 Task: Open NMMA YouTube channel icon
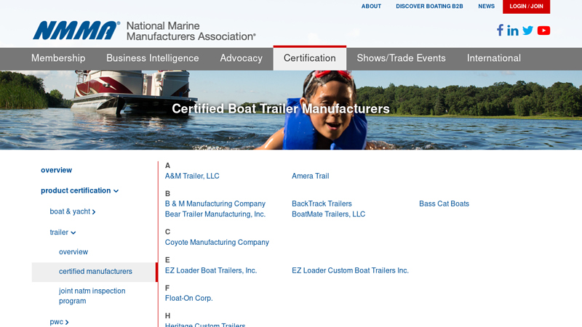[x=543, y=31]
